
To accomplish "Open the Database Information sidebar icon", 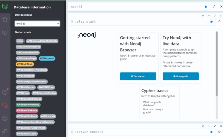I will point(5,6).
